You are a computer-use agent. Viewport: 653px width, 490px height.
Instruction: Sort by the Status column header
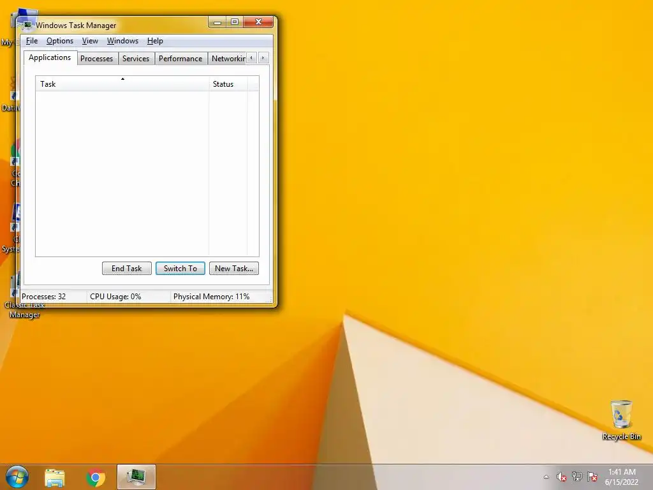[228, 84]
